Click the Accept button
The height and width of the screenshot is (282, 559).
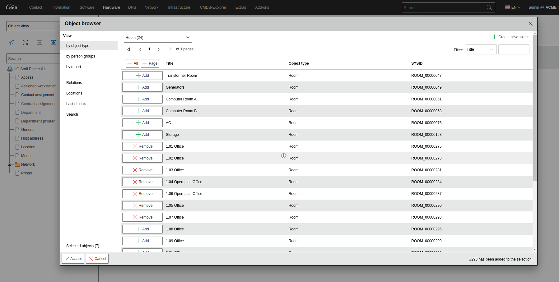73,259
